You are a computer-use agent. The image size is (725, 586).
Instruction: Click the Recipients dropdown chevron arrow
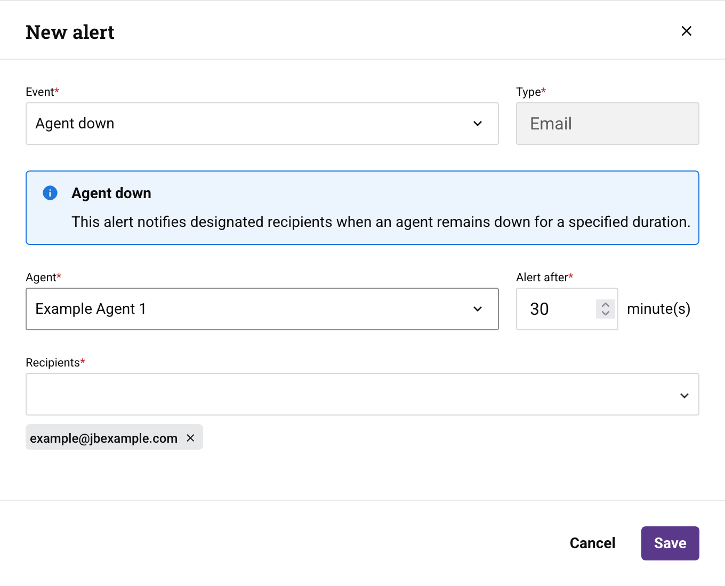(x=684, y=395)
